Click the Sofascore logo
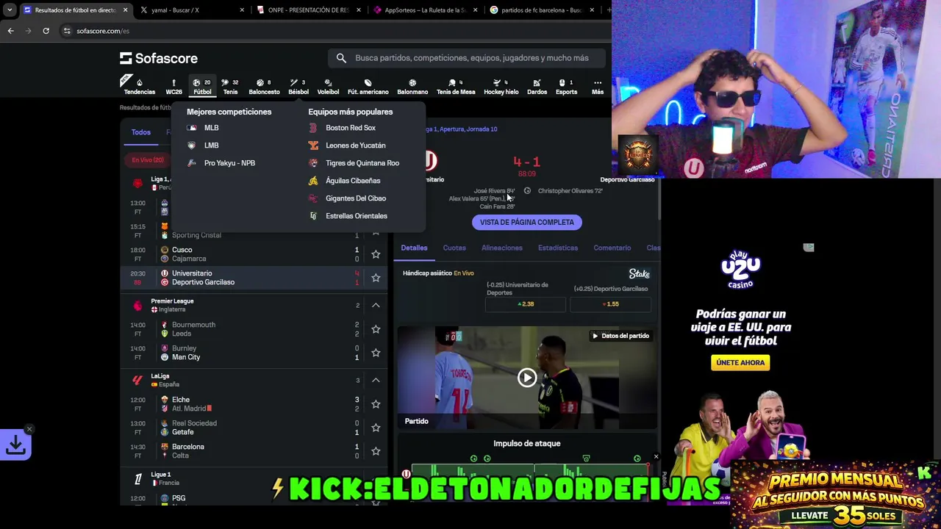This screenshot has width=941, height=529. (x=159, y=58)
